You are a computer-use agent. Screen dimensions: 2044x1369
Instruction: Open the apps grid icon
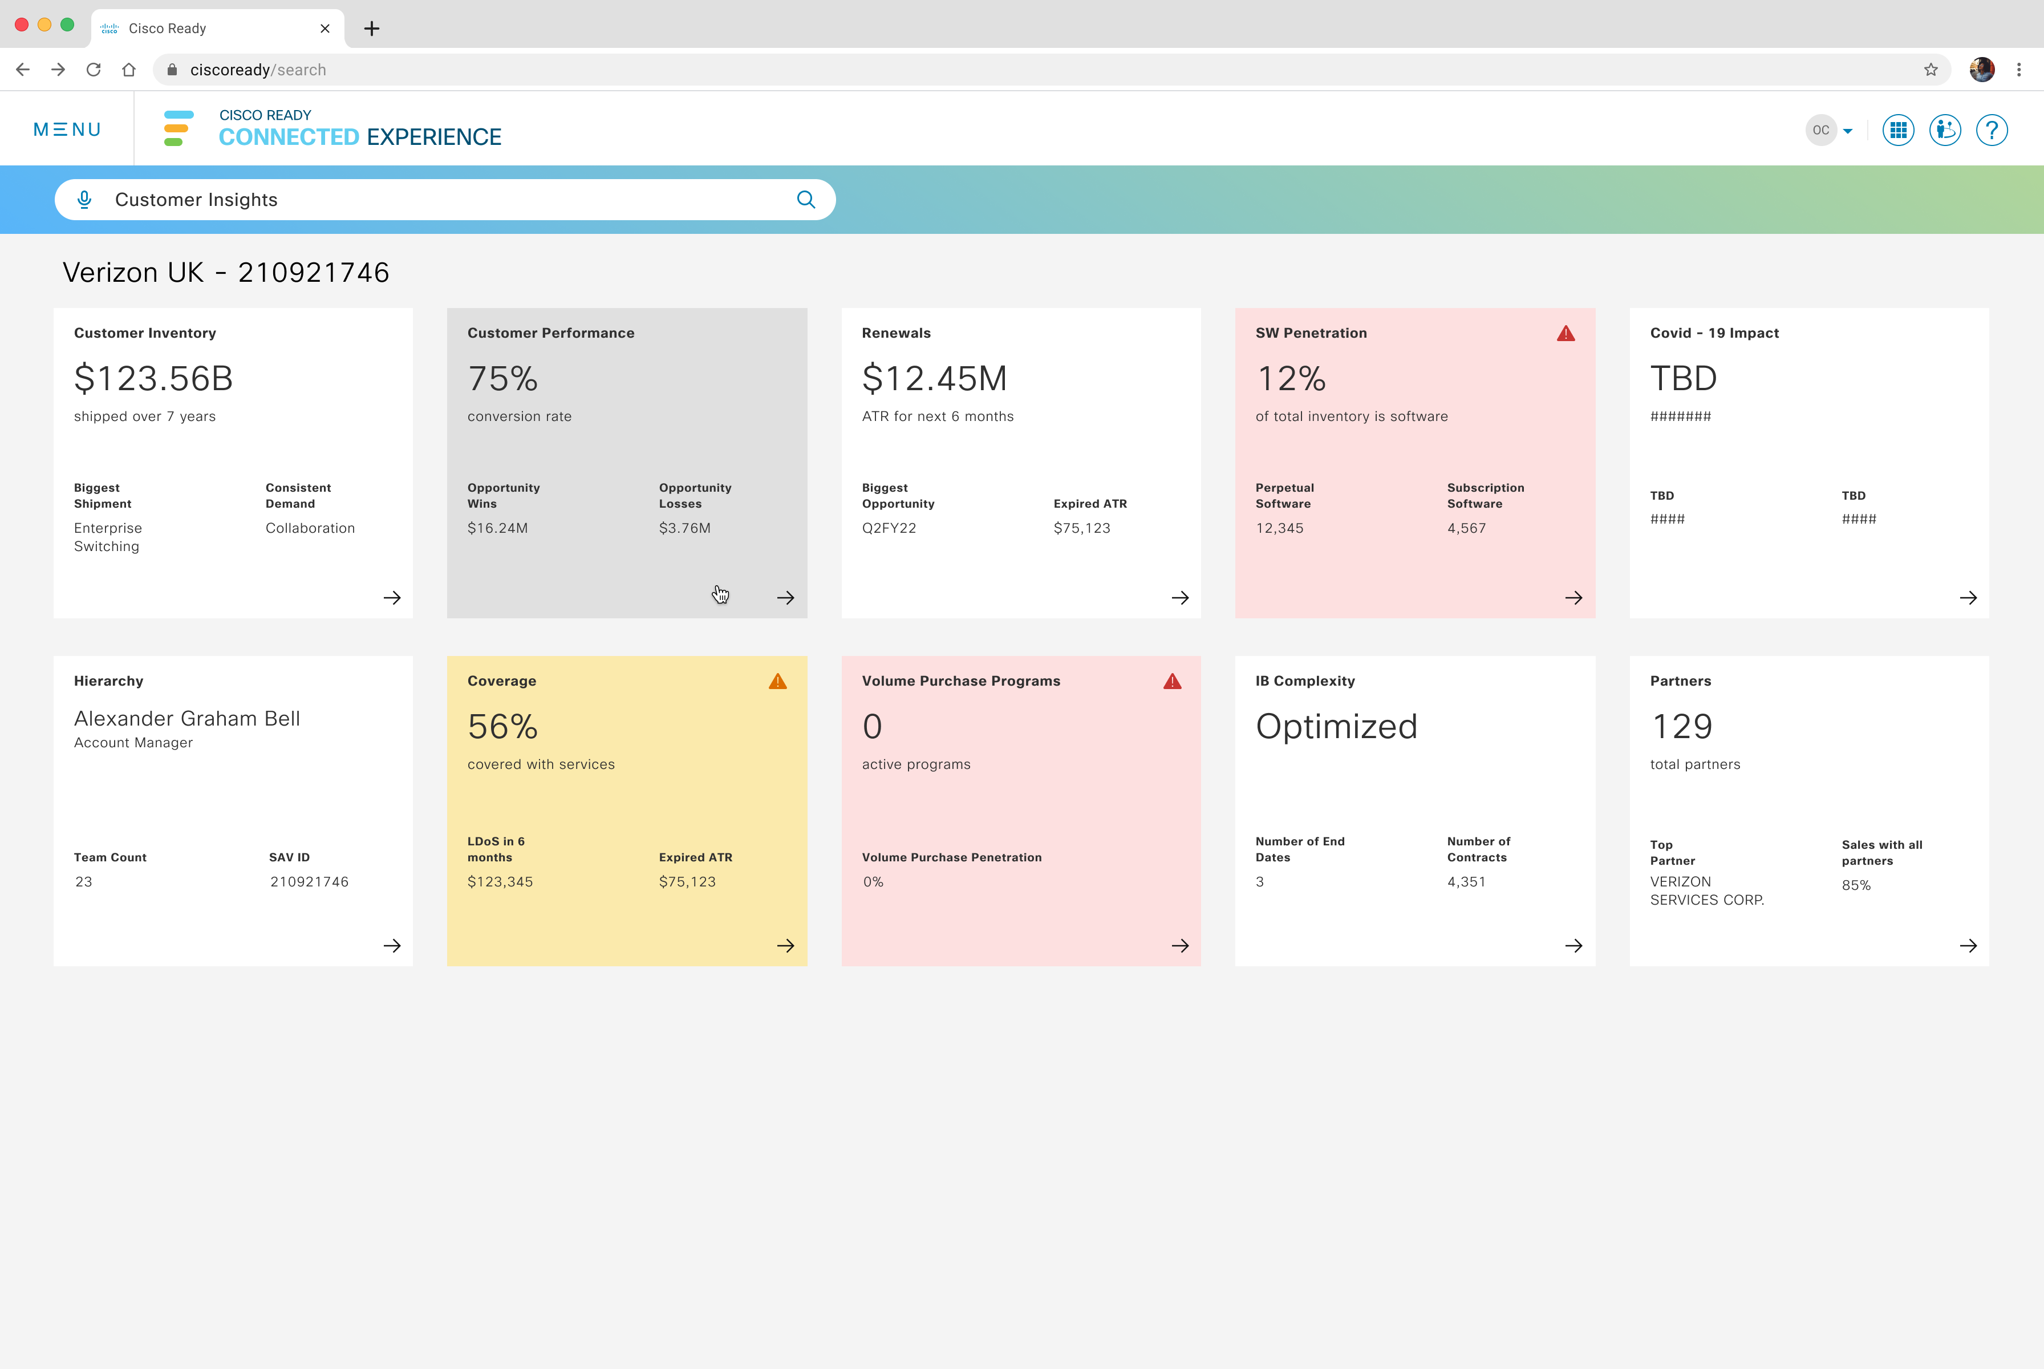1898,130
